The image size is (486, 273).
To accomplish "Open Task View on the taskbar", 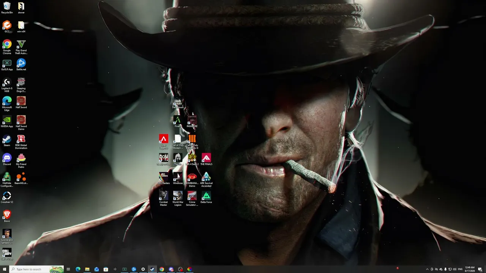I will 68,269.
